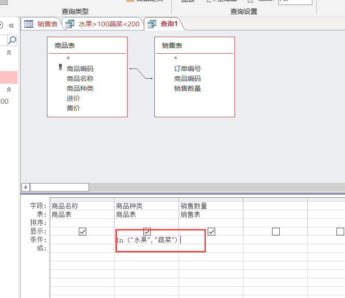
Task: Click the 或 cell under 商品名称
Action: click(82, 248)
